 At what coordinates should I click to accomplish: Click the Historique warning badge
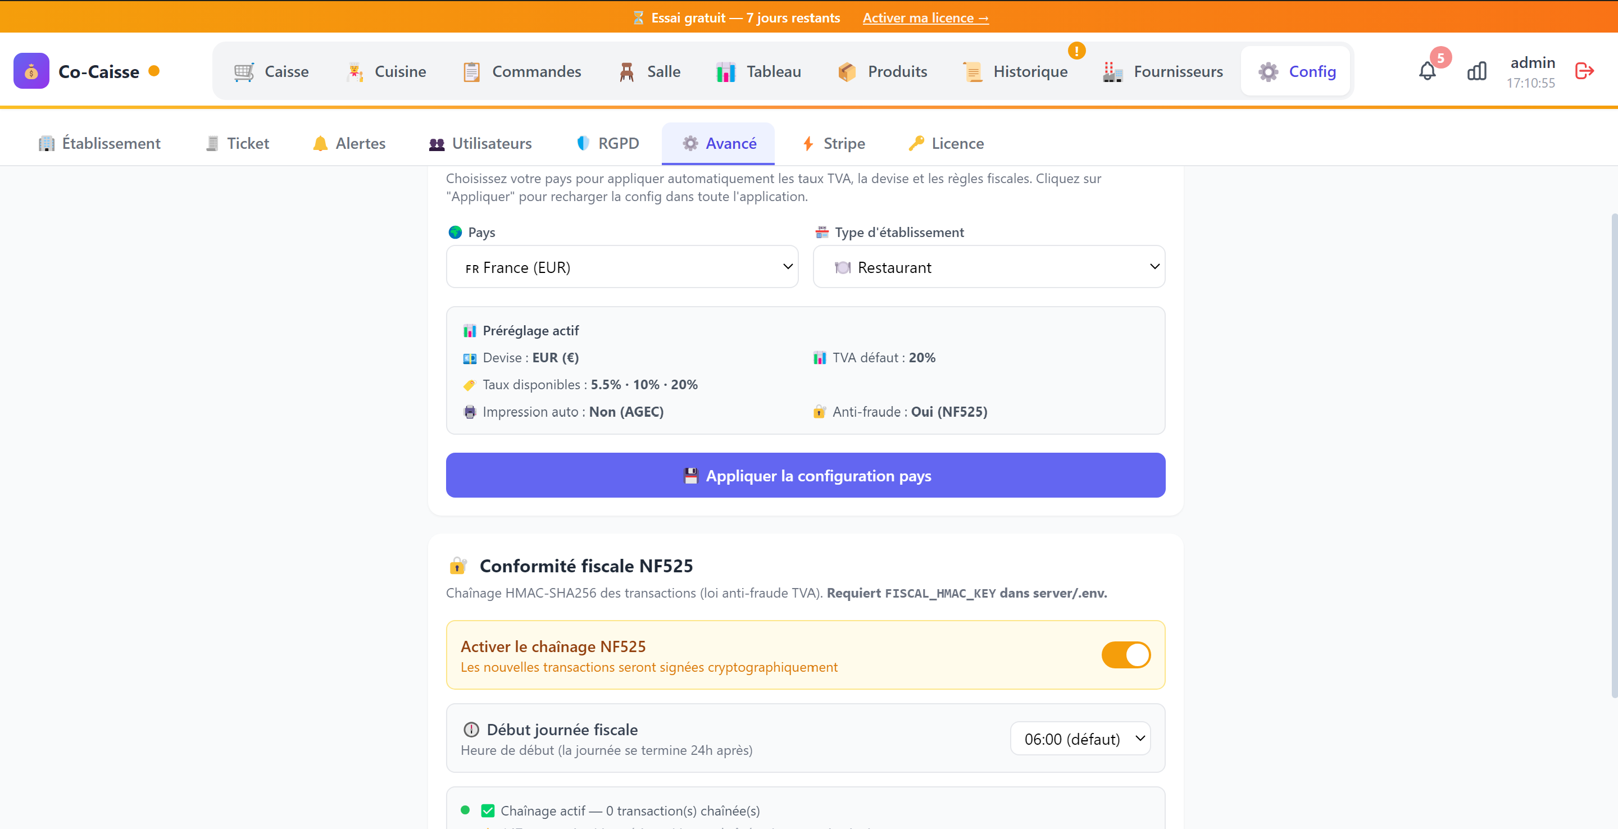point(1076,51)
